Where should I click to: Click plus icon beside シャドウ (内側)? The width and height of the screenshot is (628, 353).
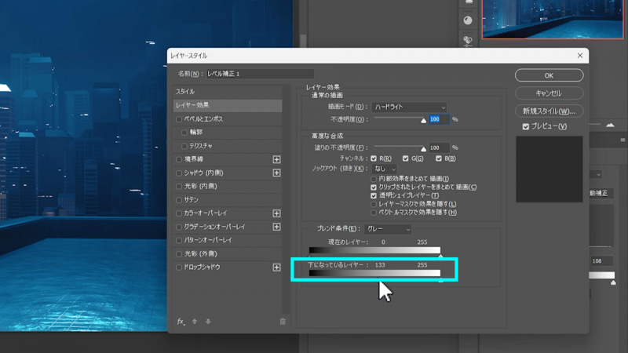[276, 173]
